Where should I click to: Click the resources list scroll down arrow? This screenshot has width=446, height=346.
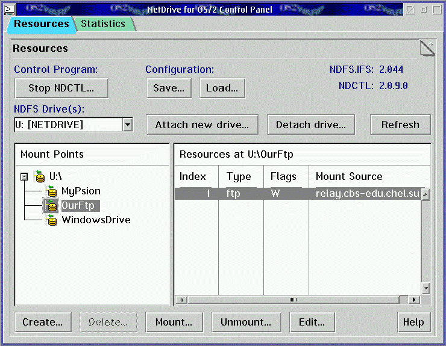click(x=426, y=288)
